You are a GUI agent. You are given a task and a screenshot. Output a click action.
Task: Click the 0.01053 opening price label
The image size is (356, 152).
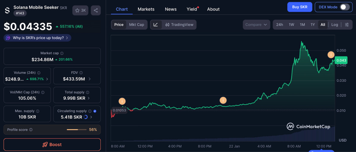click(119, 110)
